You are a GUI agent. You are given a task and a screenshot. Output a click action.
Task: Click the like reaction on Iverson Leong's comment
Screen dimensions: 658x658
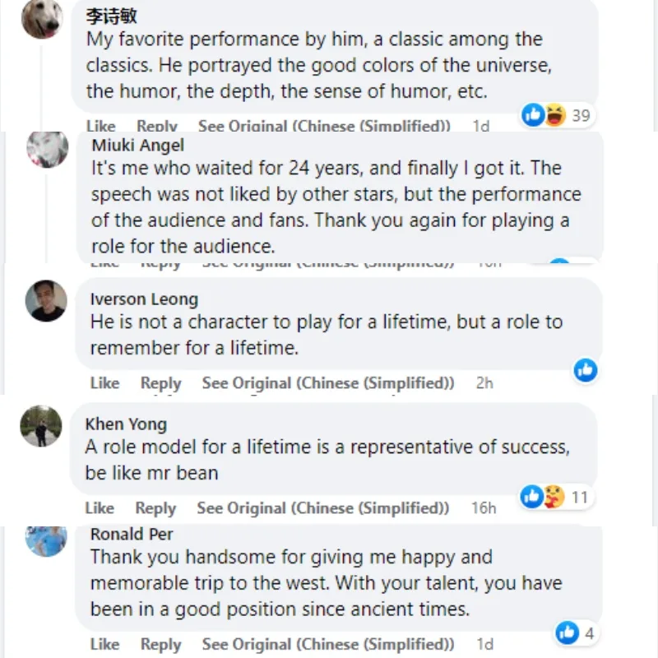click(x=586, y=370)
